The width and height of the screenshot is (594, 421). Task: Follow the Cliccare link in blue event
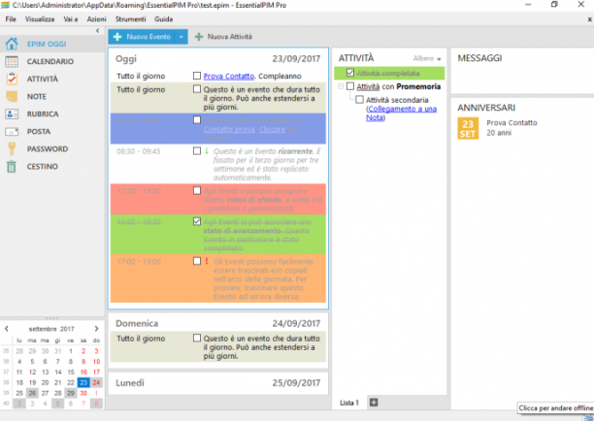272,129
